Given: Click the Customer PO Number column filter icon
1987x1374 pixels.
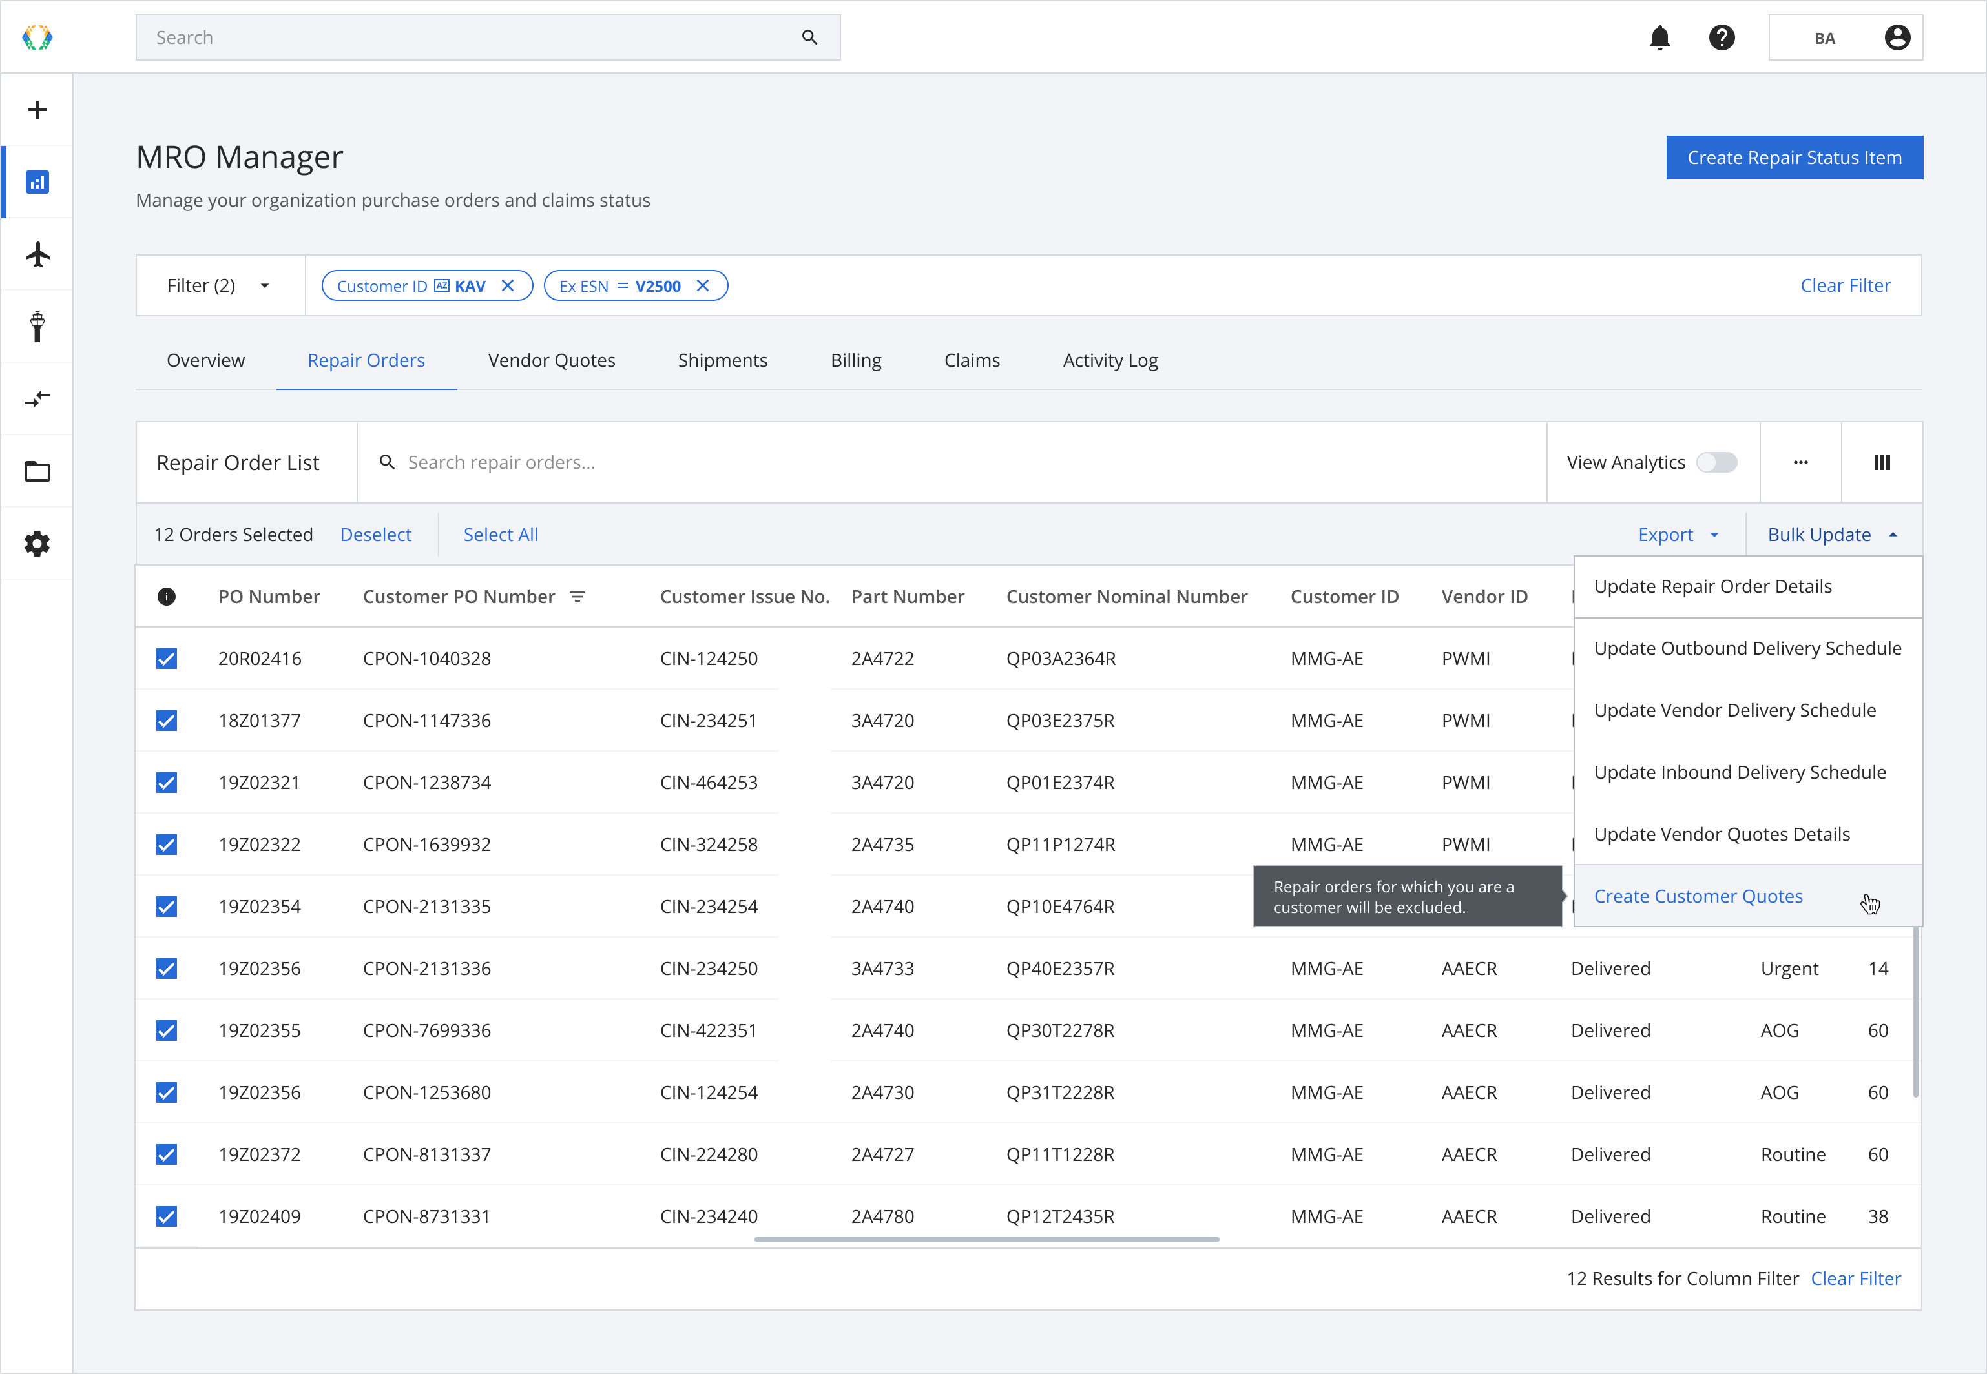Looking at the screenshot, I should pyautogui.click(x=578, y=597).
